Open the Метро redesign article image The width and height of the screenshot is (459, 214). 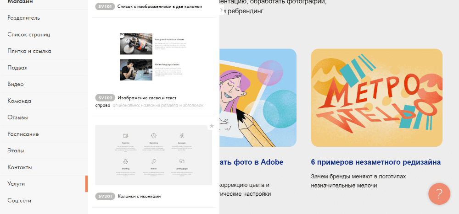377,98
